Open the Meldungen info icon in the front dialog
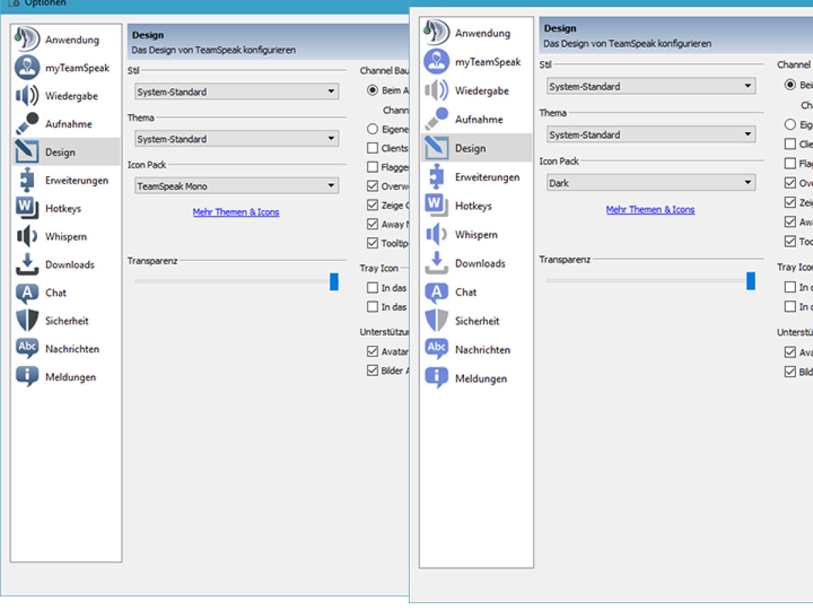 436,378
